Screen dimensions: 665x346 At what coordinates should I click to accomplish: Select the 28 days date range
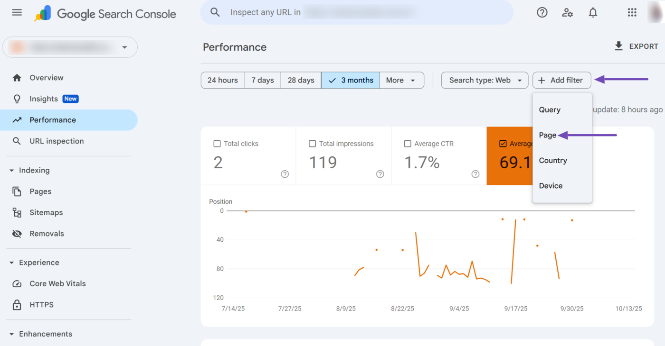(x=301, y=80)
